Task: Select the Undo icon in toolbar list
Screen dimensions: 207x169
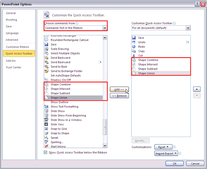Action: point(134,42)
